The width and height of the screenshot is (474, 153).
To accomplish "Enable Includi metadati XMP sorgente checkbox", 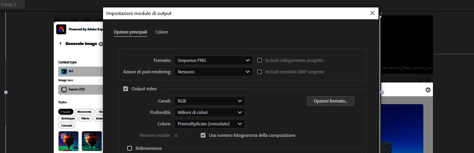I will pyautogui.click(x=260, y=72).
